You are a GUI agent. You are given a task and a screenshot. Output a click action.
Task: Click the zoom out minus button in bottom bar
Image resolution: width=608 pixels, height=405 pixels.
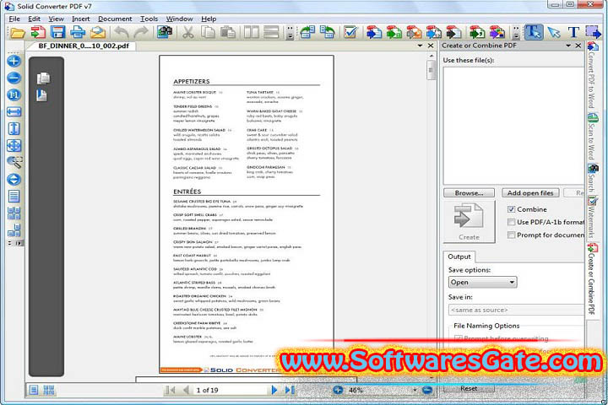click(427, 390)
